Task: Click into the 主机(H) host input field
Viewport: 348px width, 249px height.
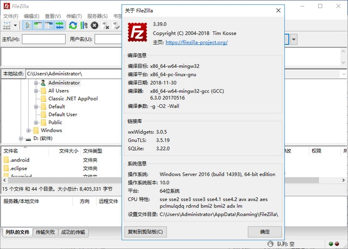Action: click(43, 39)
